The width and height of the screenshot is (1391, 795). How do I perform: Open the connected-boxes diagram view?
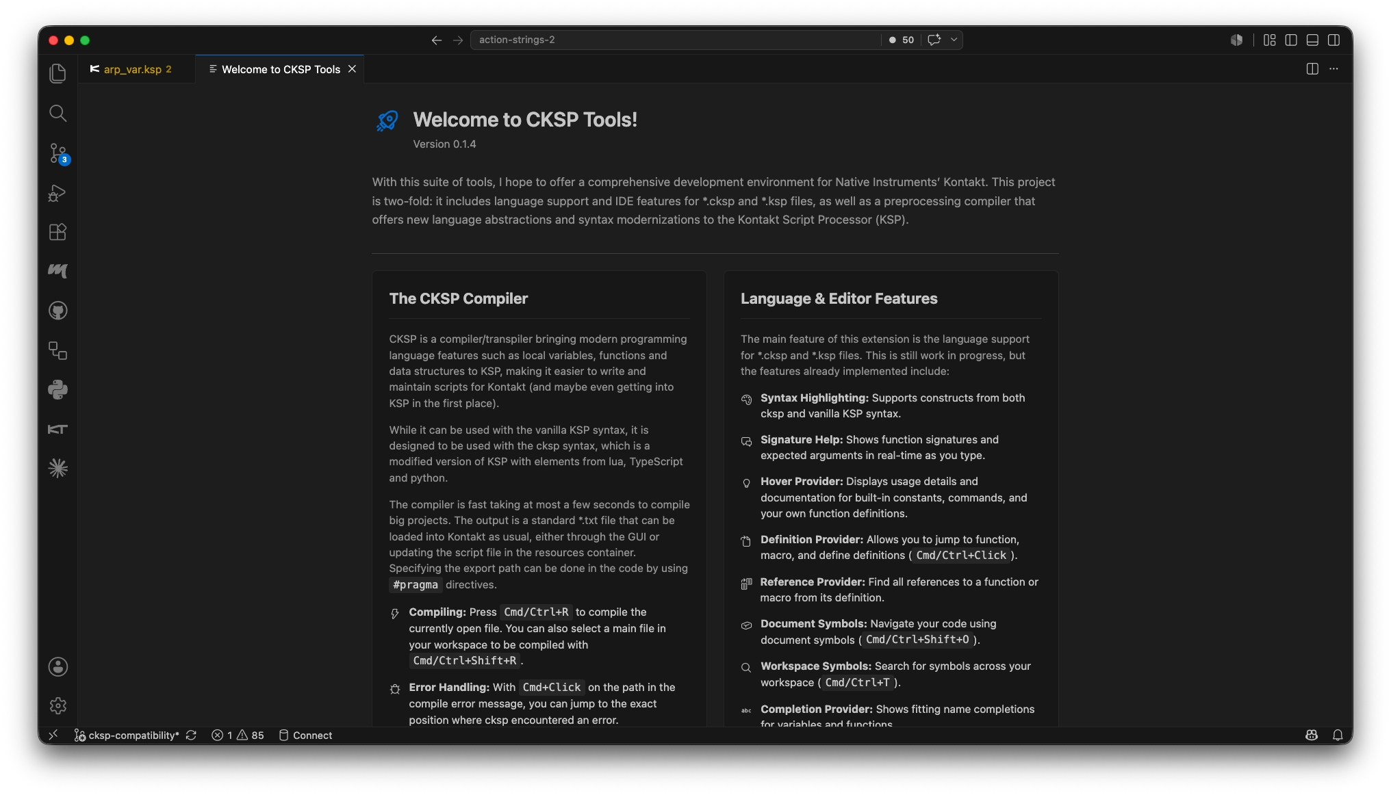58,350
